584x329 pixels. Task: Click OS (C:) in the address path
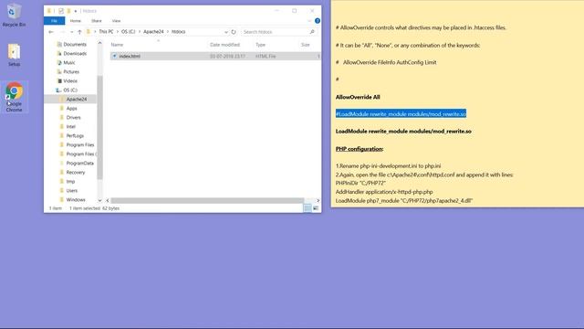(x=129, y=32)
